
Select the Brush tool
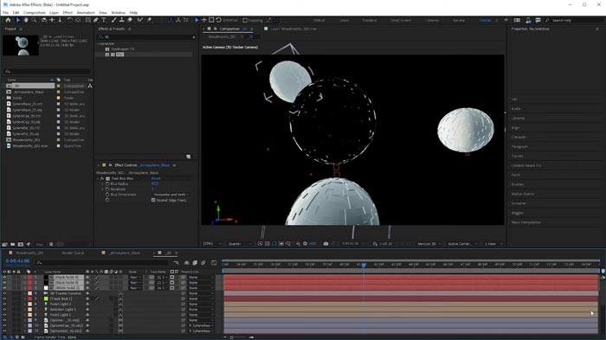tap(114, 20)
